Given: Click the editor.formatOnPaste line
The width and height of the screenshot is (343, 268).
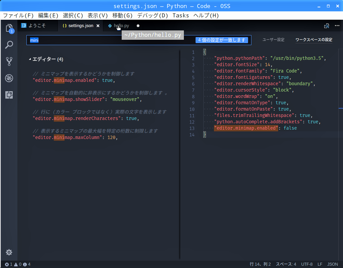Looking at the screenshot, I should coord(253,109).
